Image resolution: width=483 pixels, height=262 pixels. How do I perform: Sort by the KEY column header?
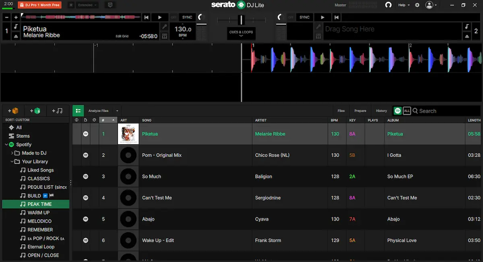[353, 120]
